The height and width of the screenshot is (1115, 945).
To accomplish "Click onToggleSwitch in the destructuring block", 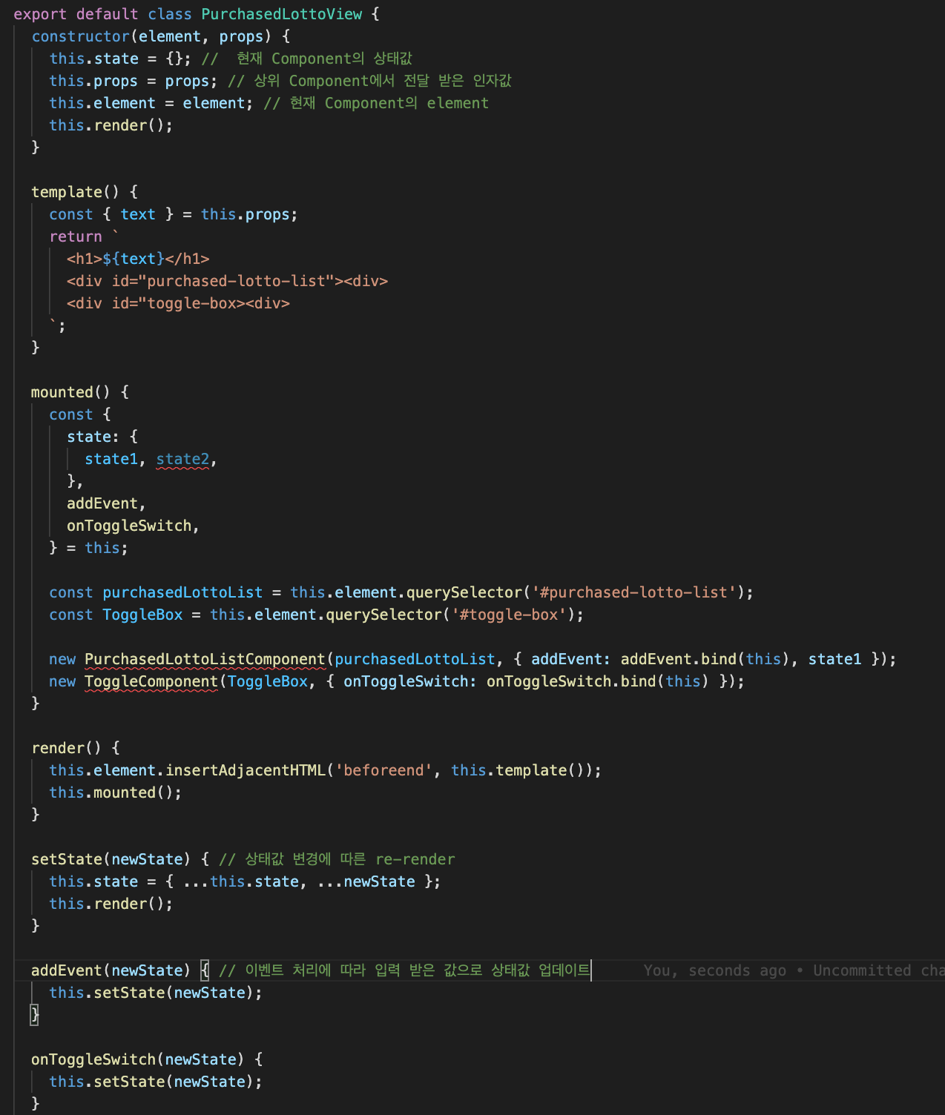I will 129,526.
